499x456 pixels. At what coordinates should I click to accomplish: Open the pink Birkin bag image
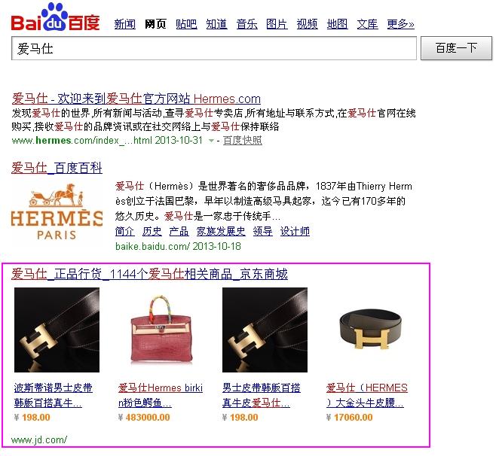click(x=161, y=330)
